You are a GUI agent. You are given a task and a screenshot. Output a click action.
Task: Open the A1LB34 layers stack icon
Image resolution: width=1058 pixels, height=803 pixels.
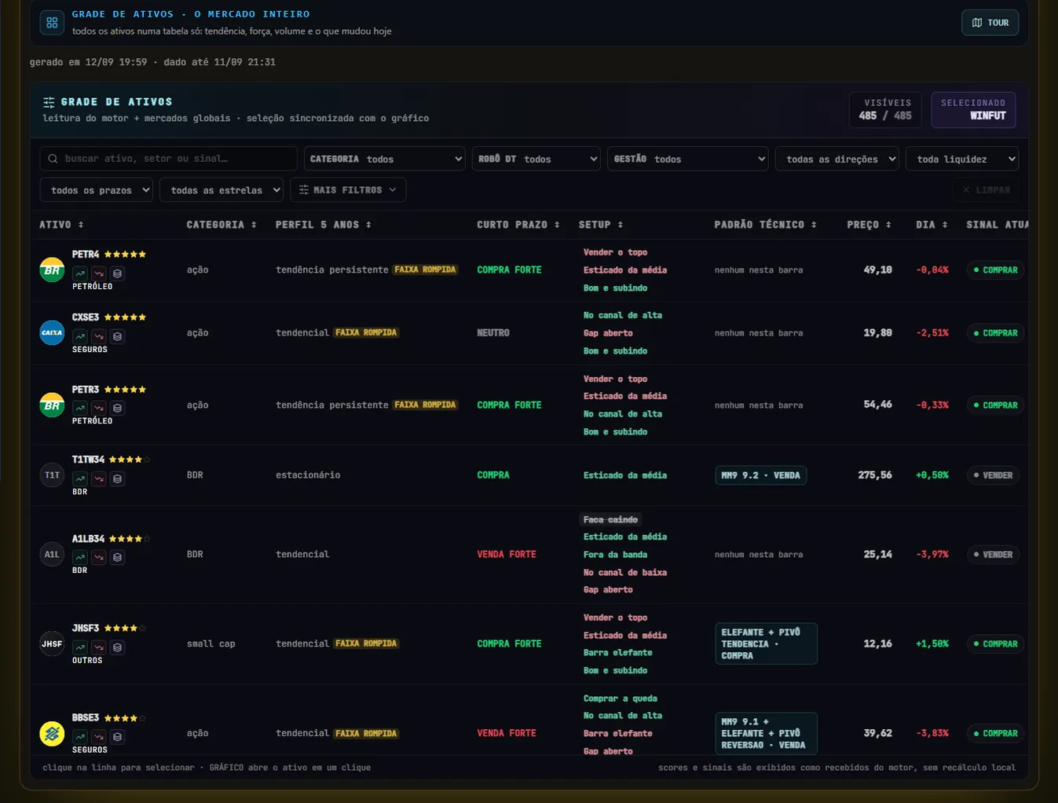(117, 557)
